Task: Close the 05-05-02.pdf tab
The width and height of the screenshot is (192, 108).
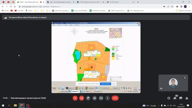Action: [133, 2]
